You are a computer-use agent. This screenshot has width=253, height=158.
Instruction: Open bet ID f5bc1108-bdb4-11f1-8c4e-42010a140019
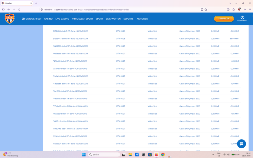(70, 91)
